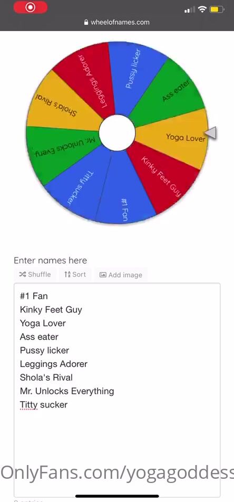Tap the battery indicator icon

217,10
